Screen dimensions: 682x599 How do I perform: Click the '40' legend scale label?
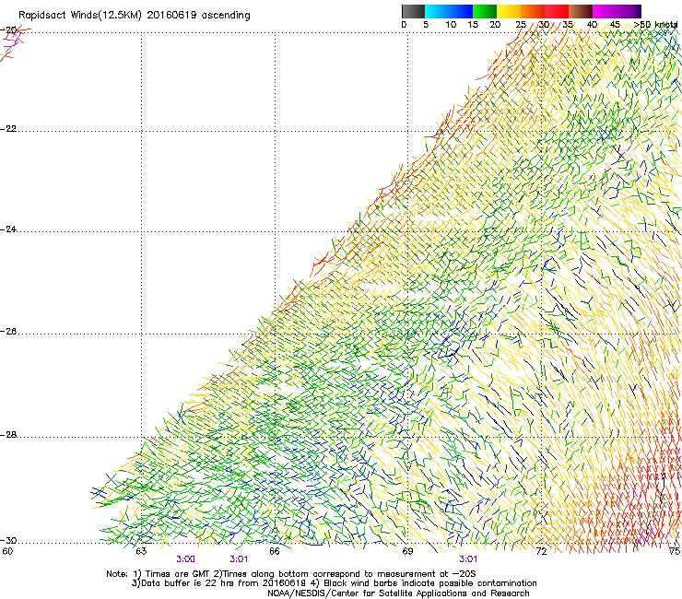coord(592,25)
